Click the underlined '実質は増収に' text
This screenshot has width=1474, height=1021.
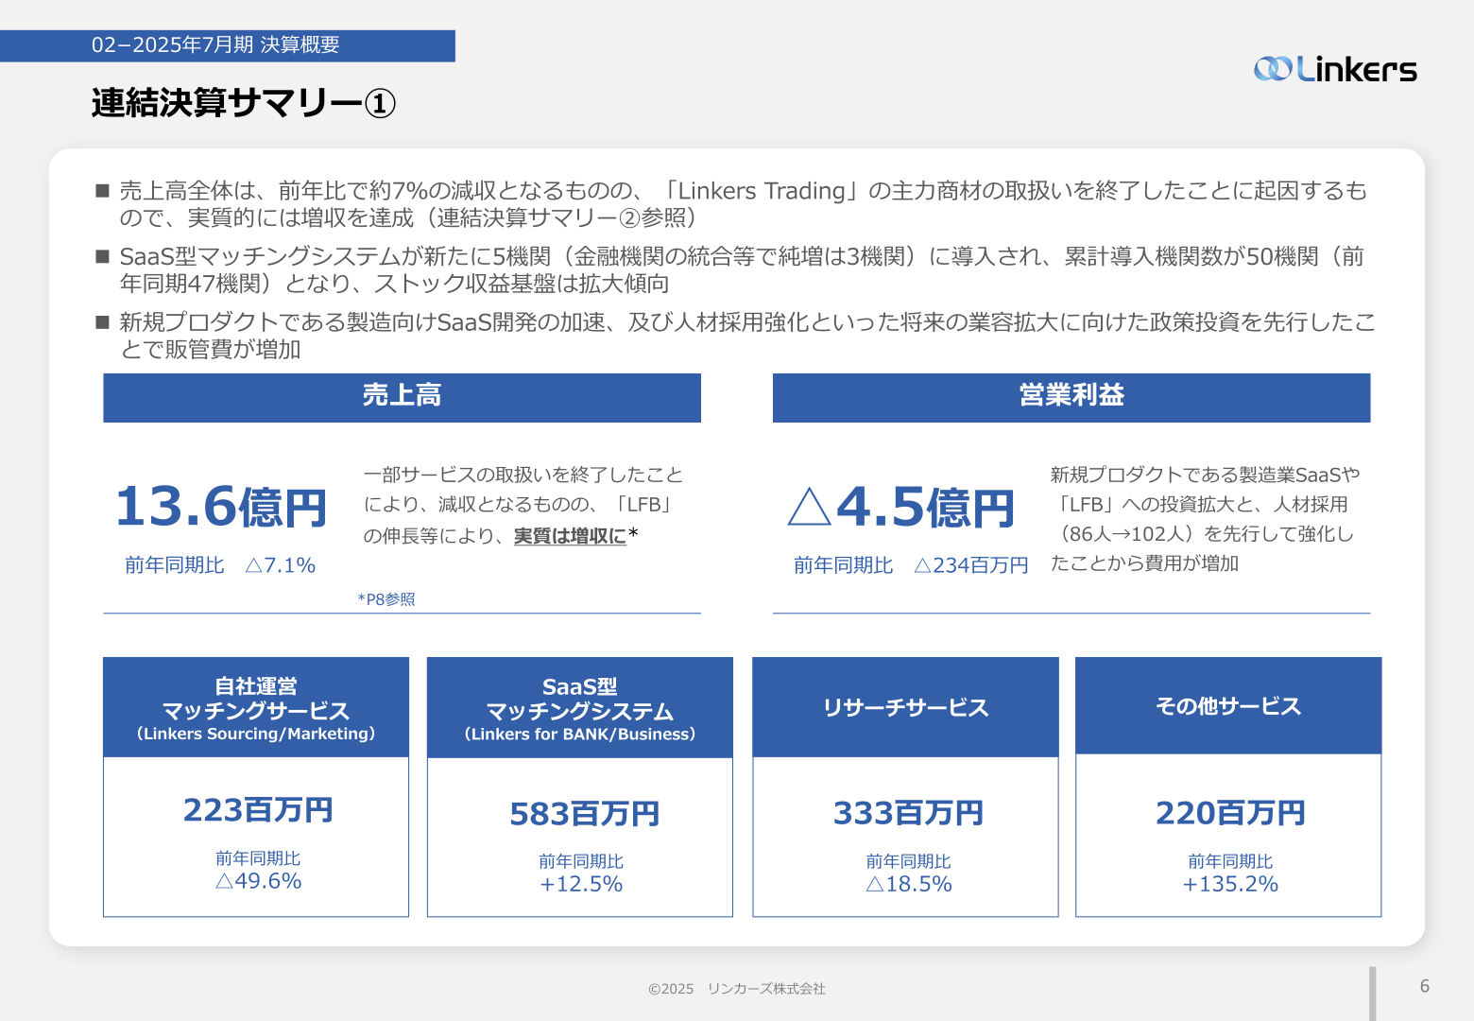(x=570, y=536)
